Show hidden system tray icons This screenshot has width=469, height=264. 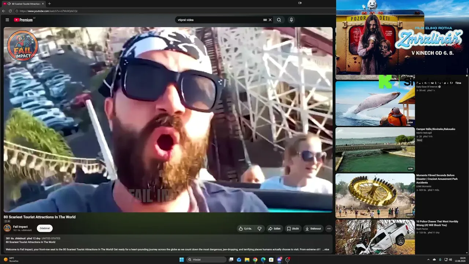coord(428,260)
